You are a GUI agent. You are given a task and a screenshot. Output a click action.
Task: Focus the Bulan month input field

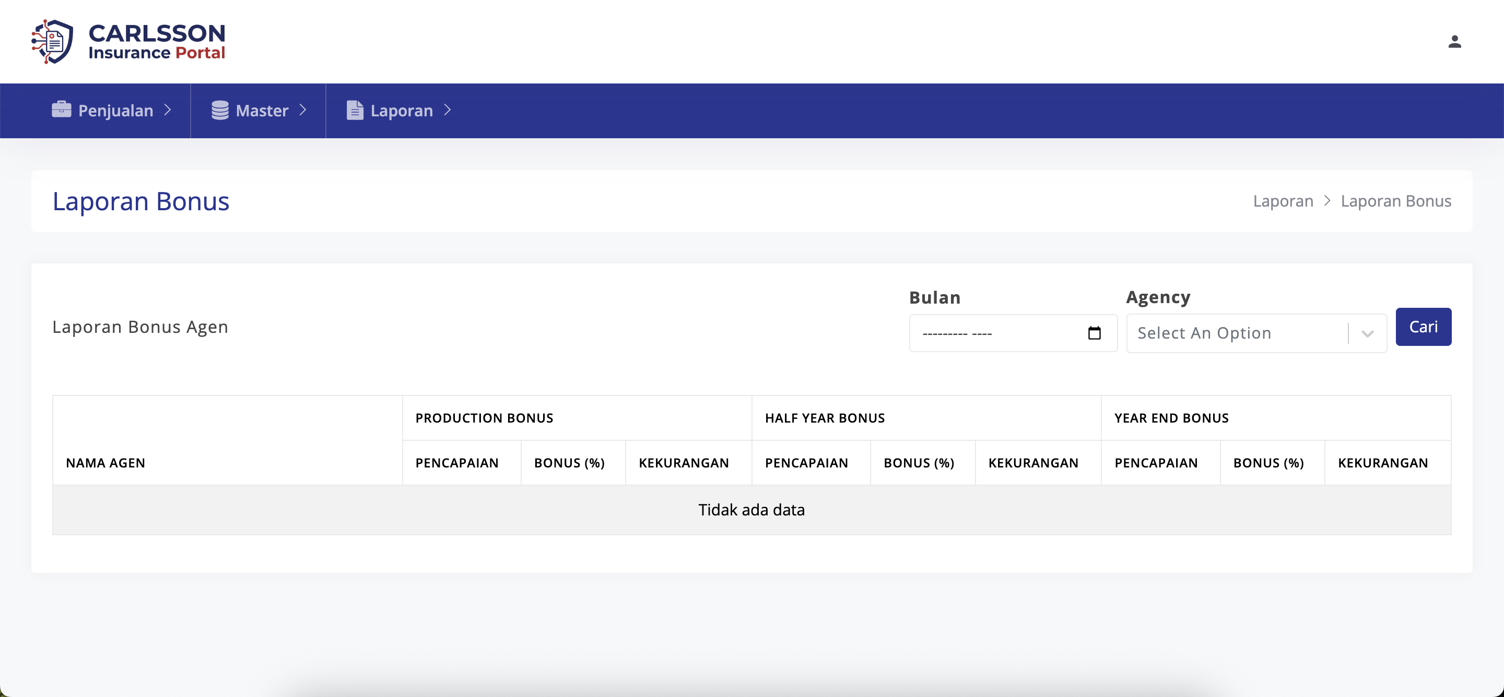coord(1013,333)
